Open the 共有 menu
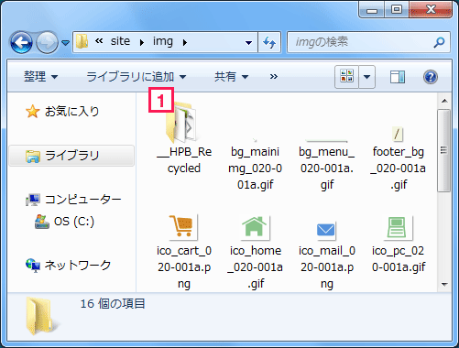The height and width of the screenshot is (348, 459). [x=231, y=77]
